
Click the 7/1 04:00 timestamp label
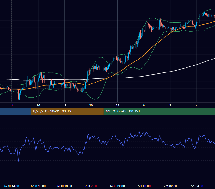197,186
